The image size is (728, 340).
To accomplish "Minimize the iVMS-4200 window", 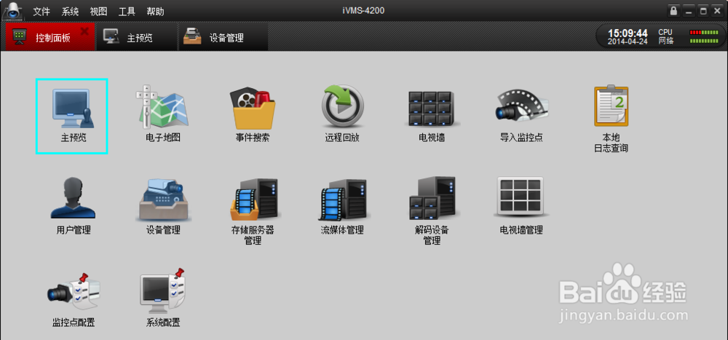I will [x=689, y=11].
